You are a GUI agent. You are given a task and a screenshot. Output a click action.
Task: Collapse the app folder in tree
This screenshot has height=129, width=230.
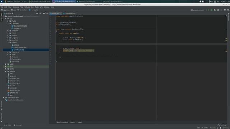tap(6, 19)
